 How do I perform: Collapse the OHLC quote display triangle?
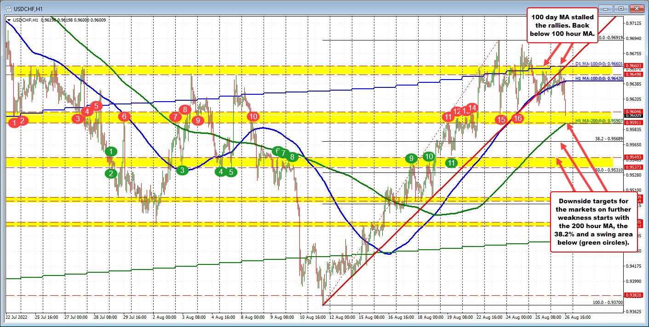[8, 20]
